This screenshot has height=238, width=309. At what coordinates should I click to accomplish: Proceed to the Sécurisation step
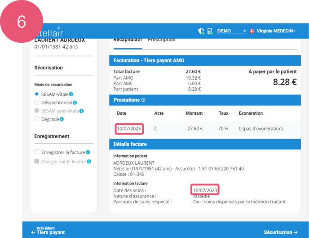pyautogui.click(x=280, y=232)
